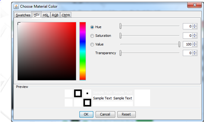Close the Choose Material Color dialog
Screen dimensions: 204x122
[195, 5]
